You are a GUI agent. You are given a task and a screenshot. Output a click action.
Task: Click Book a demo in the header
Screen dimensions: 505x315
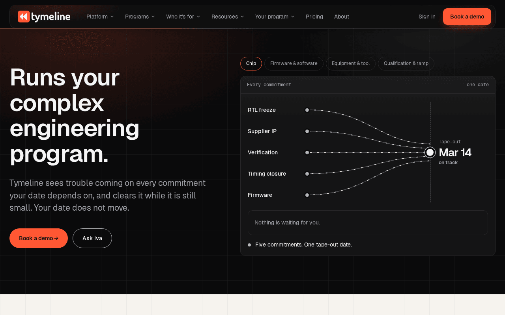point(467,17)
